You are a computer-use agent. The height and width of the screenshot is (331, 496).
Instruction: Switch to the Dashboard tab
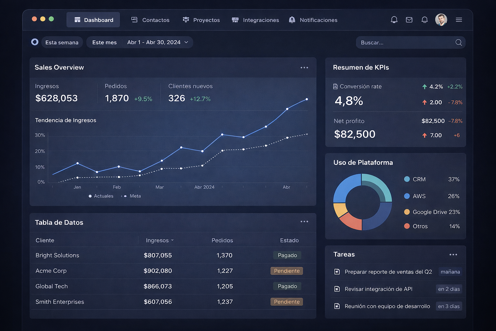93,20
